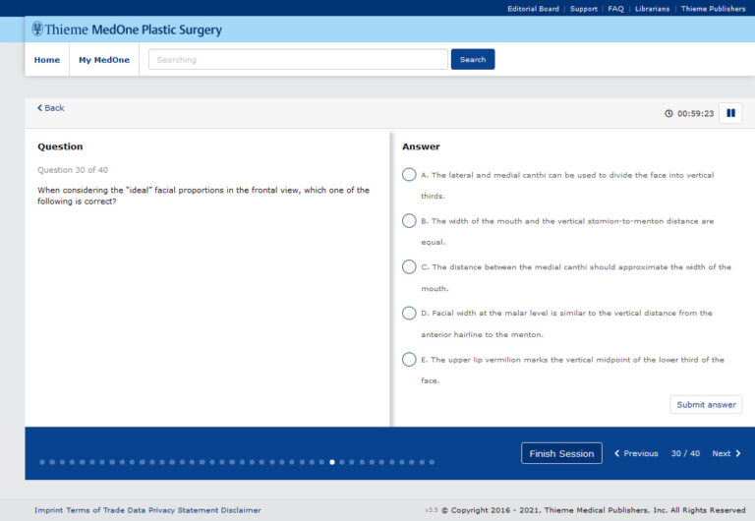Return to the previous question
Viewport: 755px width, 521px height.
[636, 453]
